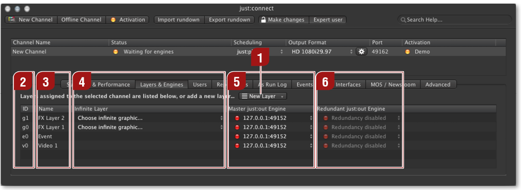This screenshot has height=190, width=521.
Task: Click the Demo activation status
Action: (422, 52)
